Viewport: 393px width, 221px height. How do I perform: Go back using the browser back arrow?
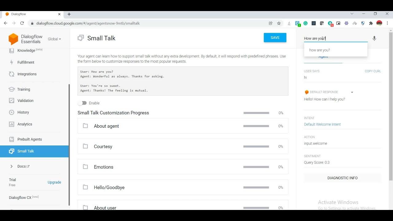(6, 23)
